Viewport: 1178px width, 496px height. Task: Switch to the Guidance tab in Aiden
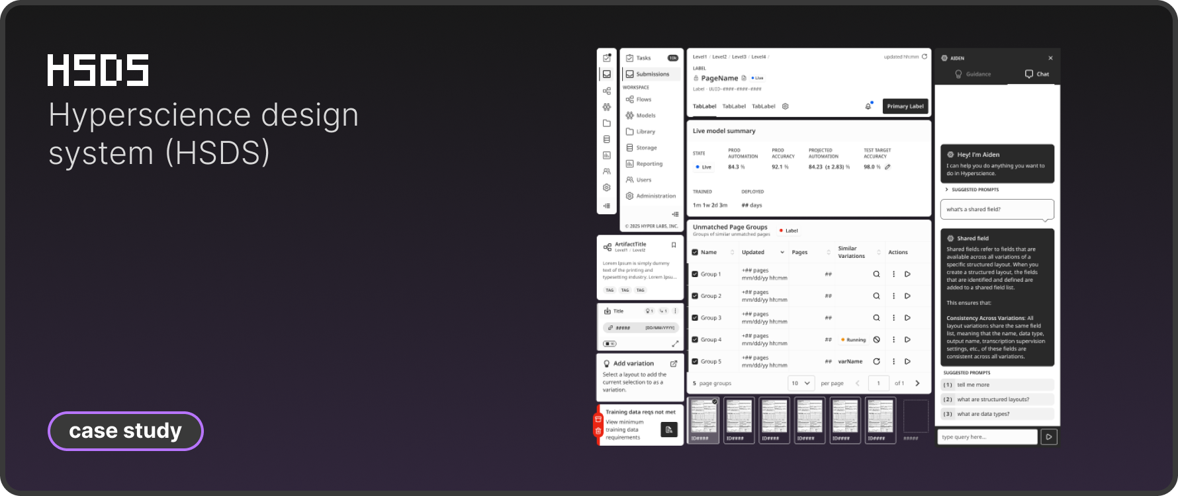pos(972,74)
